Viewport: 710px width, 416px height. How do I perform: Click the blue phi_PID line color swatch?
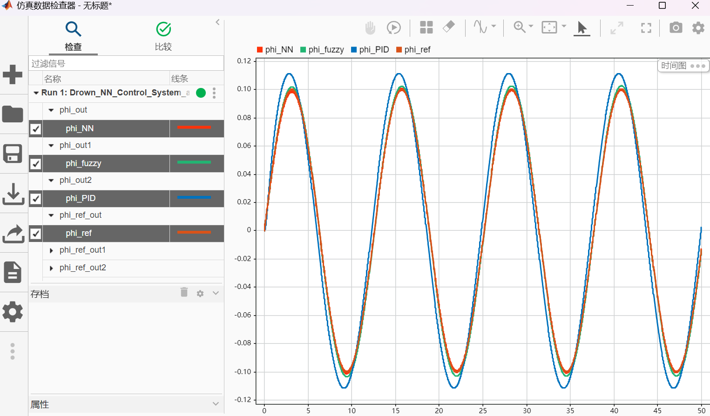pyautogui.click(x=194, y=198)
